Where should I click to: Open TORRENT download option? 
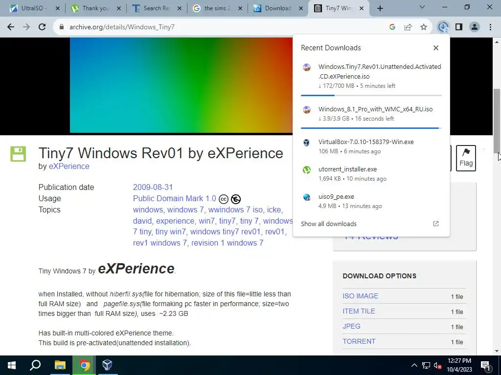pos(359,341)
